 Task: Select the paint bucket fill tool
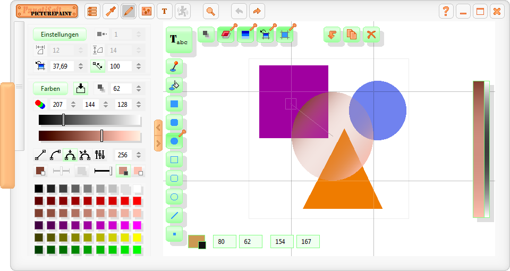pos(174,85)
